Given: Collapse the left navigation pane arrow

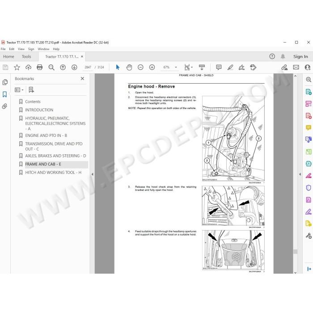Looking at the screenshot, I should click(x=92, y=174).
